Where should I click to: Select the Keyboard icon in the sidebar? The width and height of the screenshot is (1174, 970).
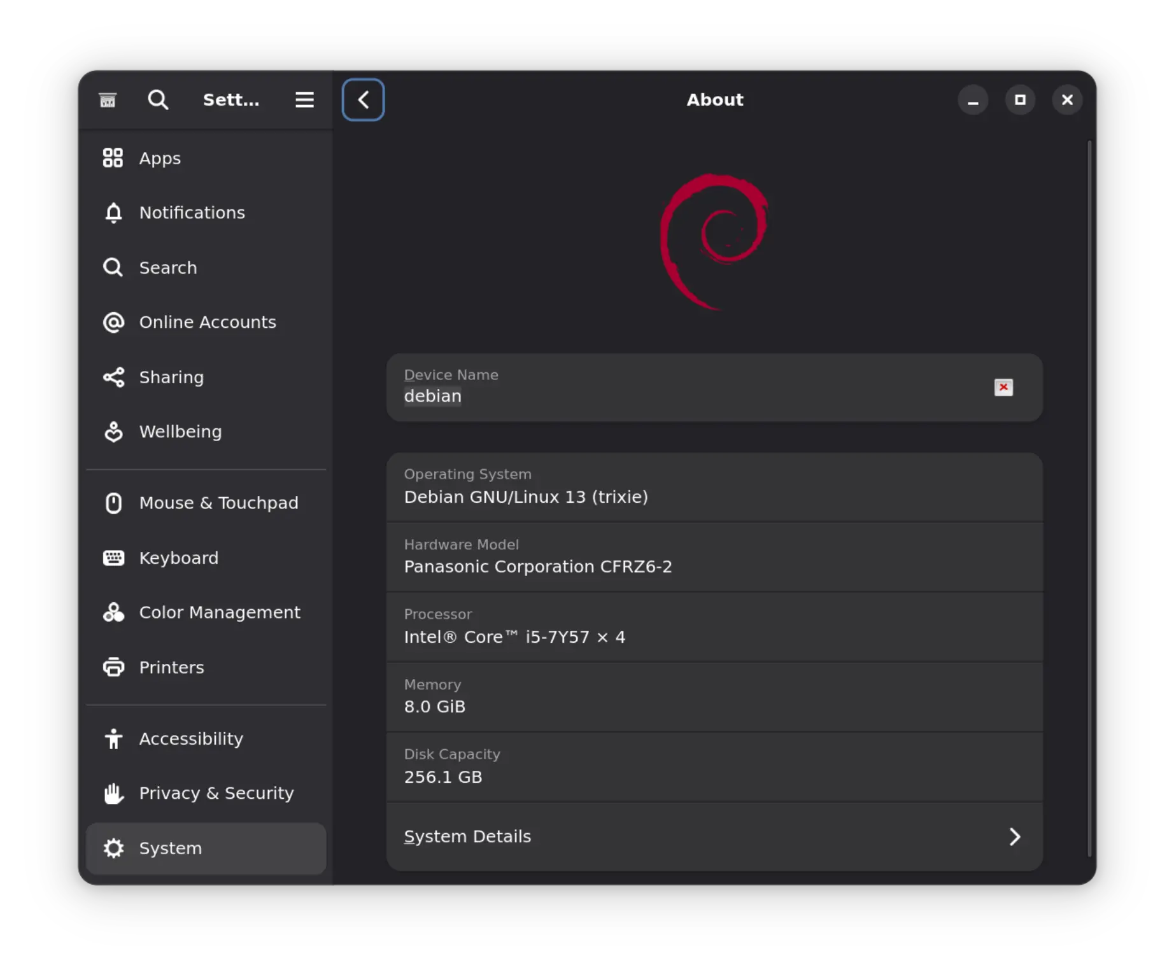click(x=113, y=558)
